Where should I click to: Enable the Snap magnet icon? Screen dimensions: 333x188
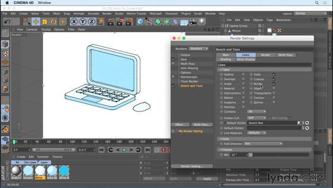pyautogui.click(x=5, y=129)
